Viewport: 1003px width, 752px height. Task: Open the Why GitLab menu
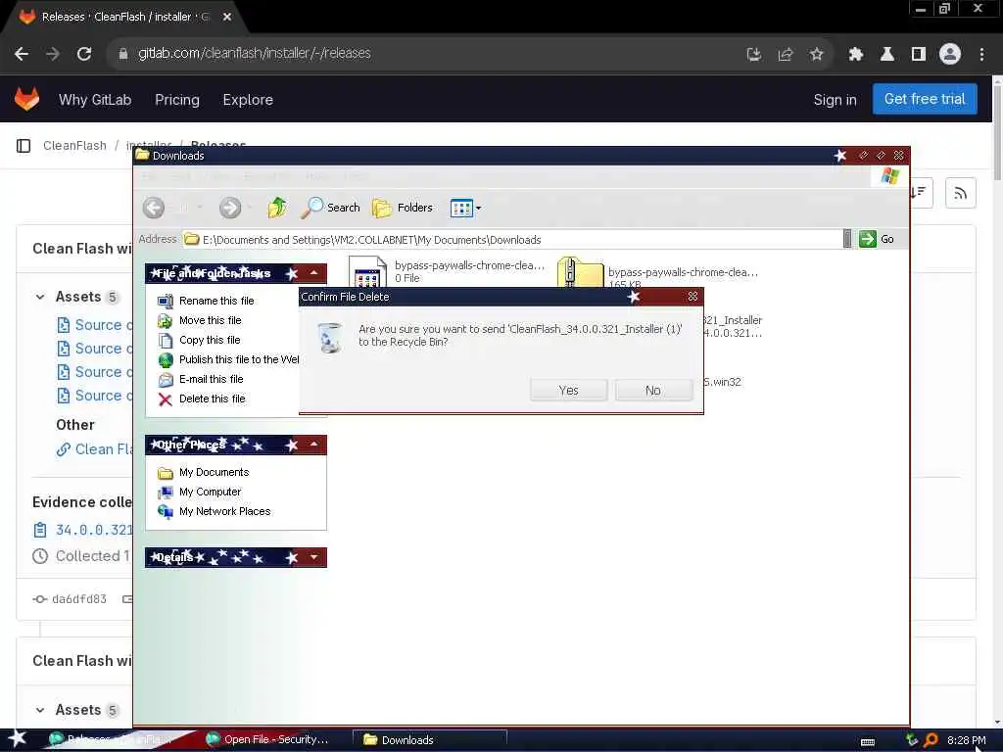tap(95, 100)
